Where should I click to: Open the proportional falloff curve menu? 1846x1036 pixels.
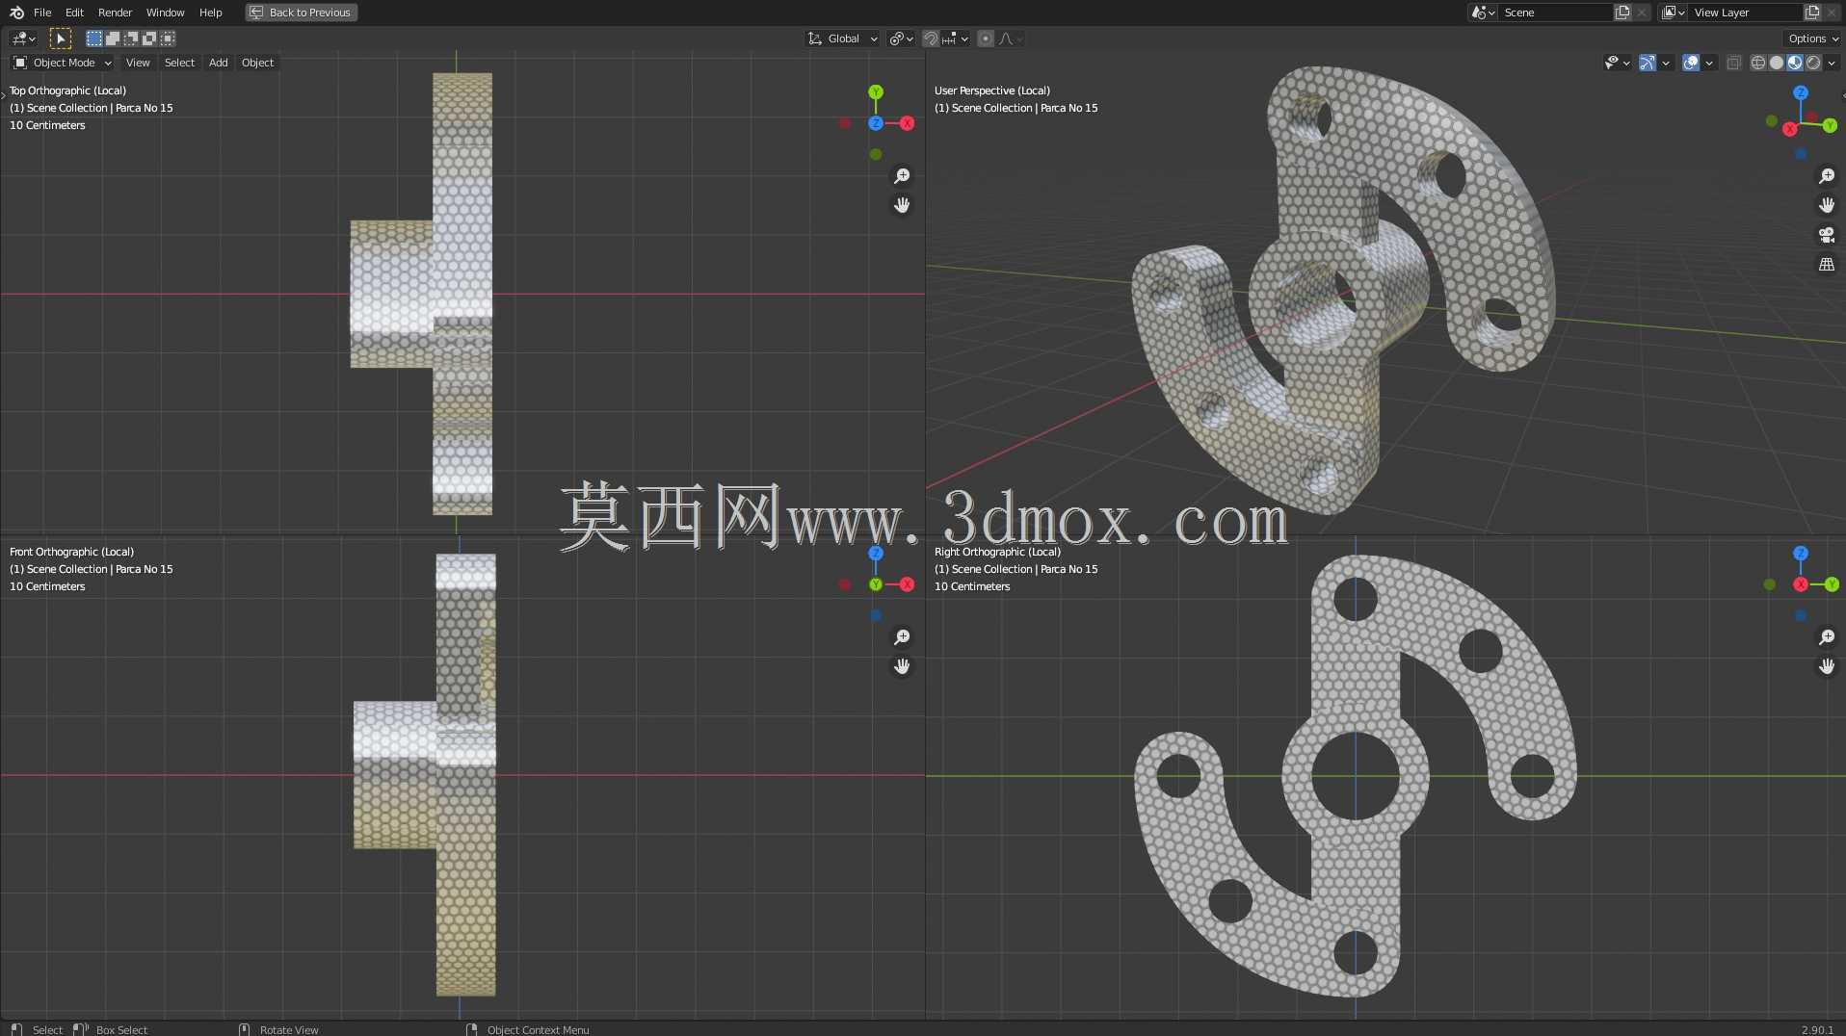coord(1011,39)
